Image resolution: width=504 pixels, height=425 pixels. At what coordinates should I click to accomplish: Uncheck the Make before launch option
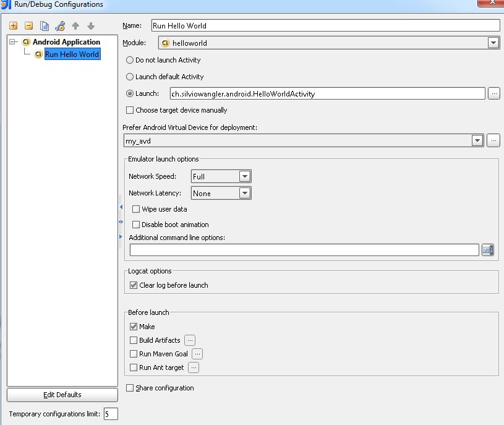coord(134,327)
